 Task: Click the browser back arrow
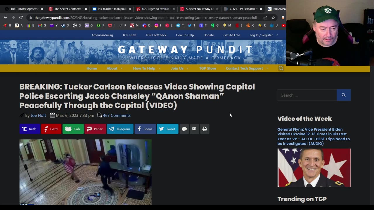(5, 17)
